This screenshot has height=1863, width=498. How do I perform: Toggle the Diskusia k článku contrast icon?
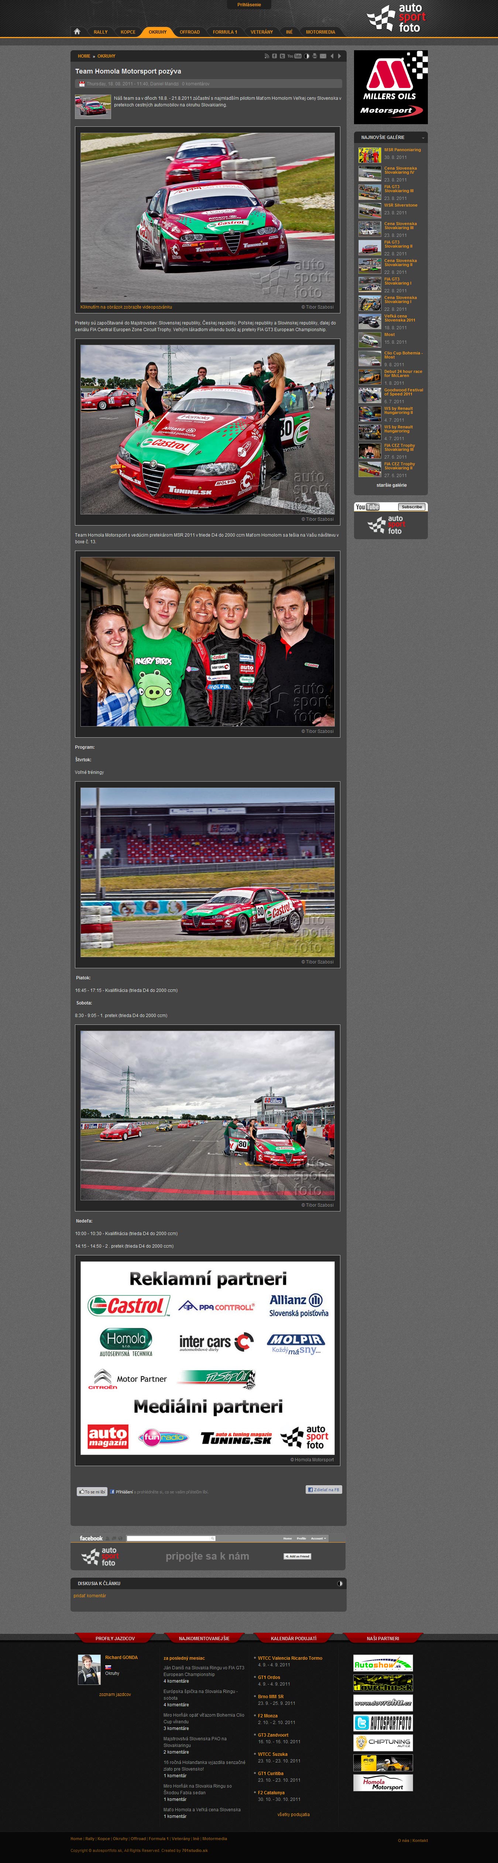[340, 1583]
